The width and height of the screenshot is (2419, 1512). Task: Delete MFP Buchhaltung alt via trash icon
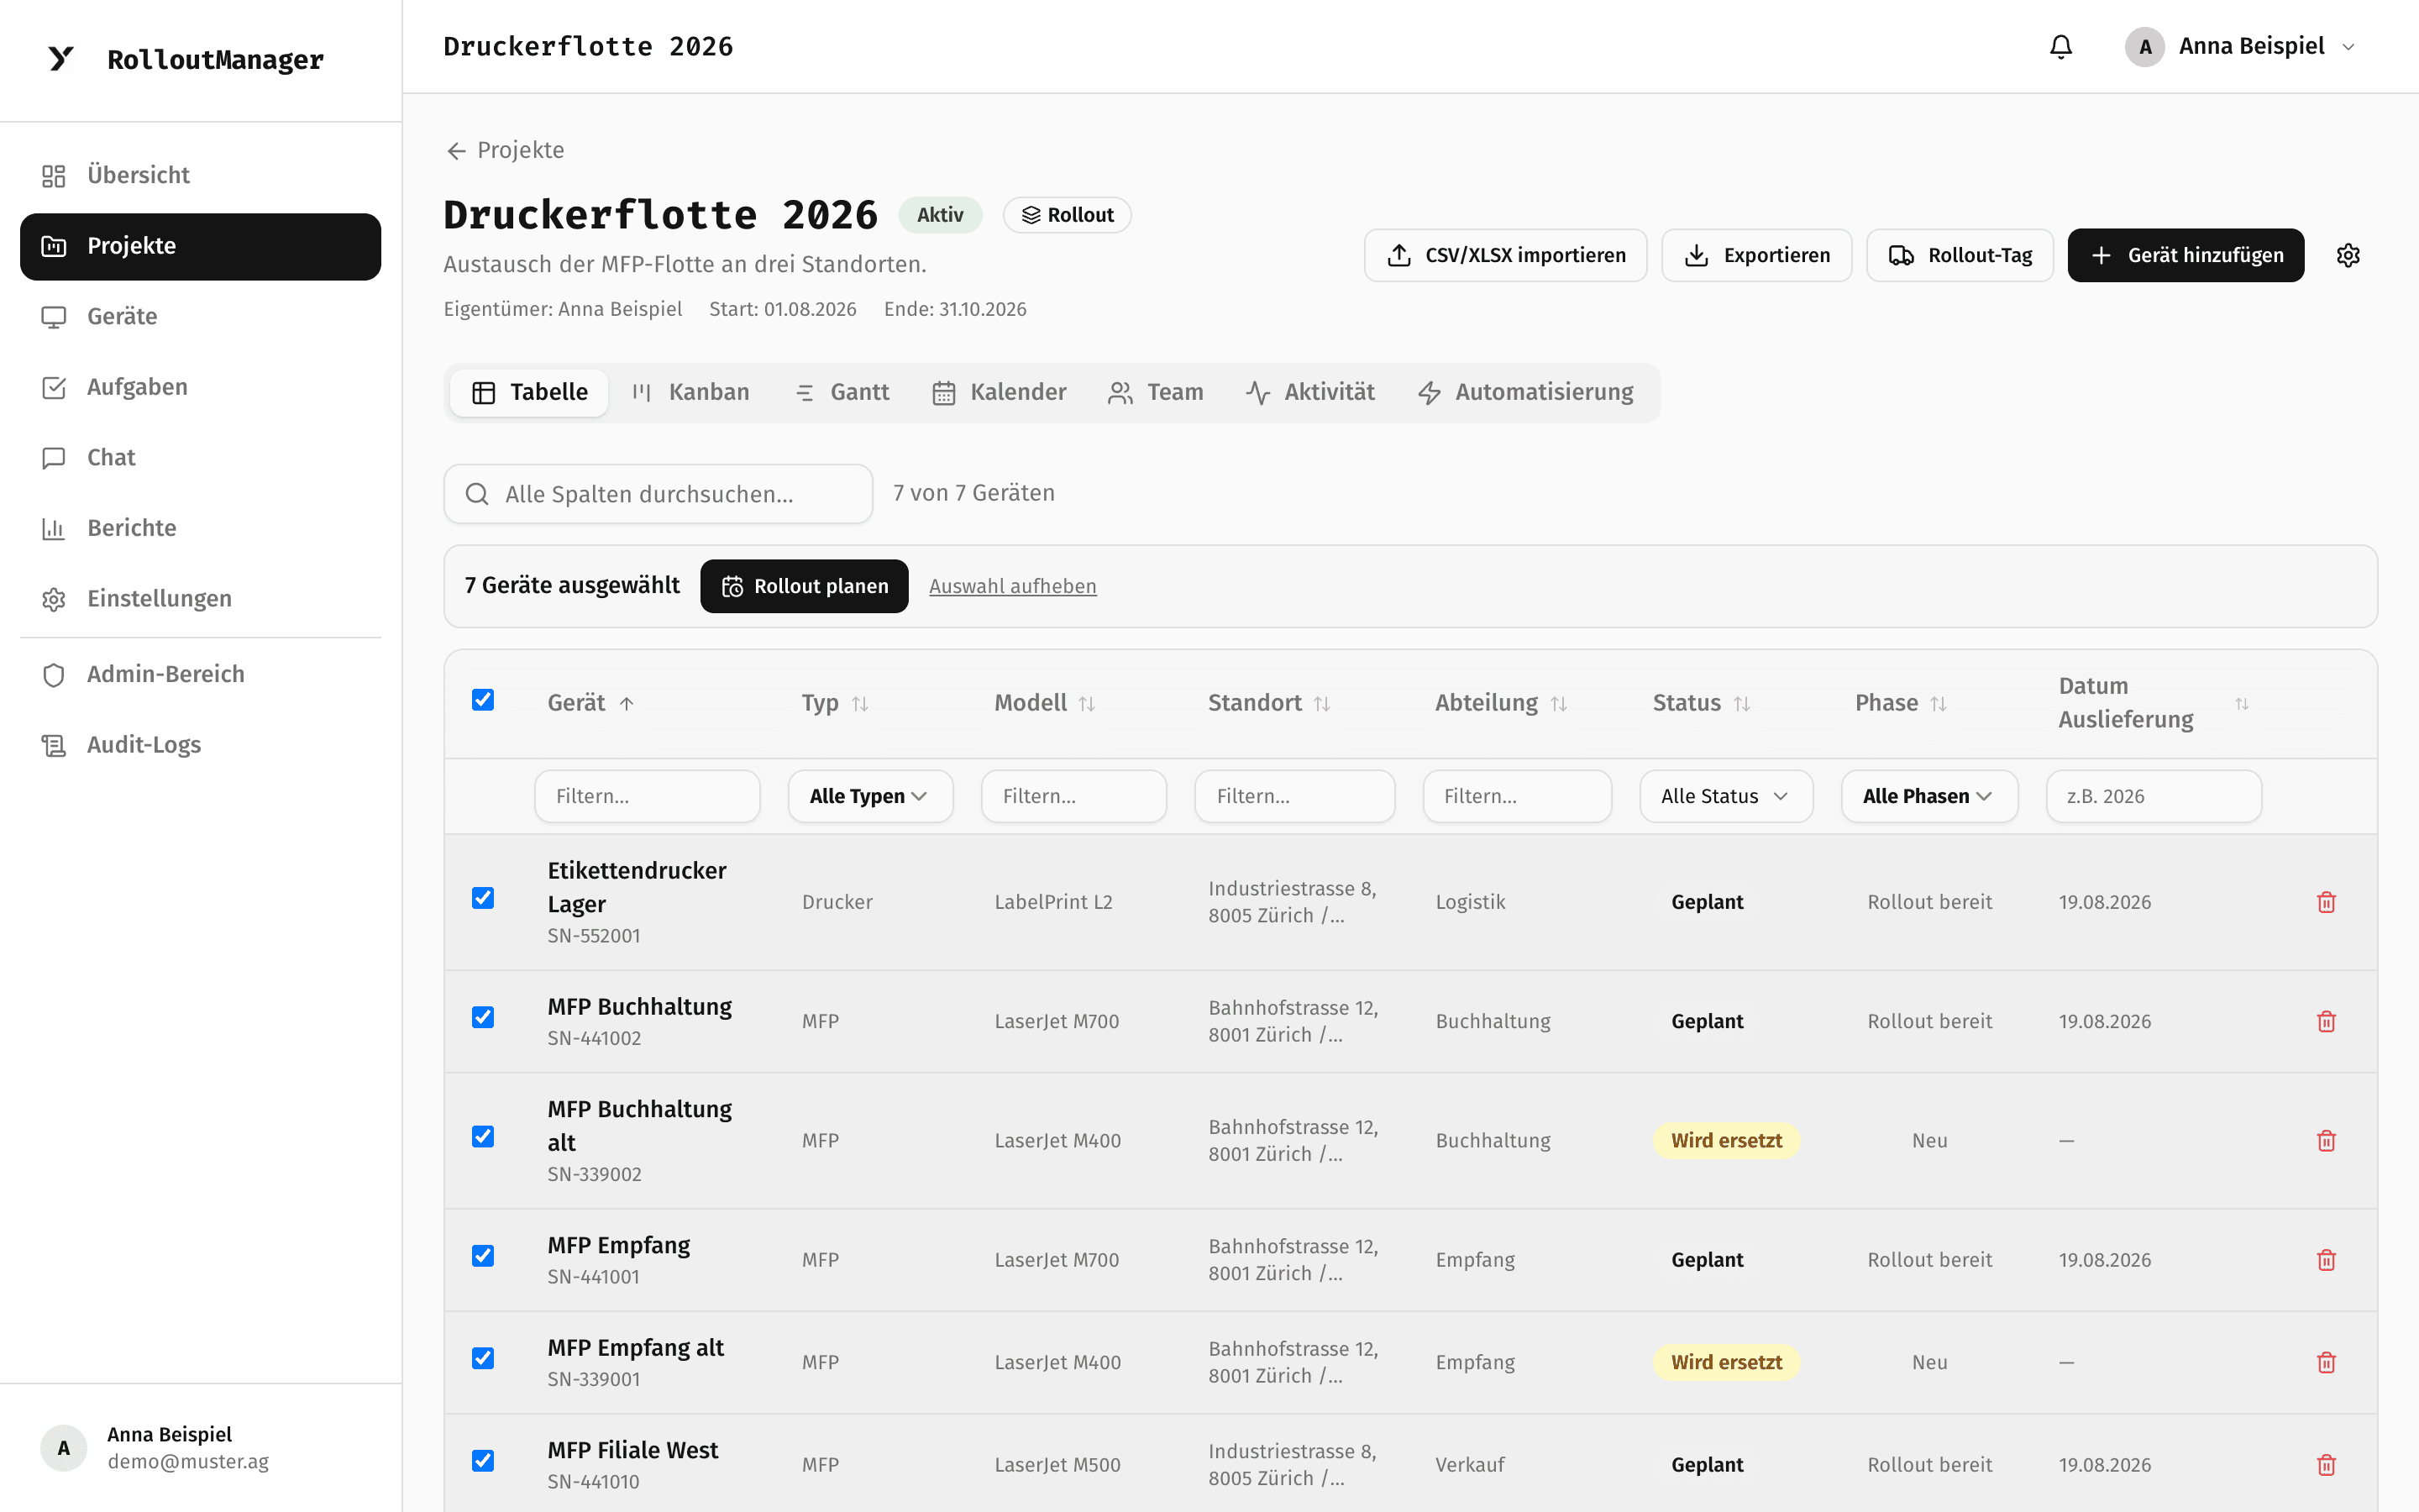(x=2326, y=1141)
